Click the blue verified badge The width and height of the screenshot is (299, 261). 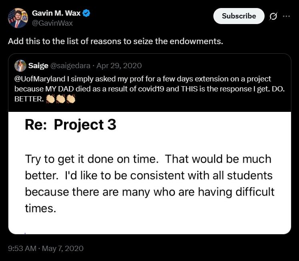86,14
